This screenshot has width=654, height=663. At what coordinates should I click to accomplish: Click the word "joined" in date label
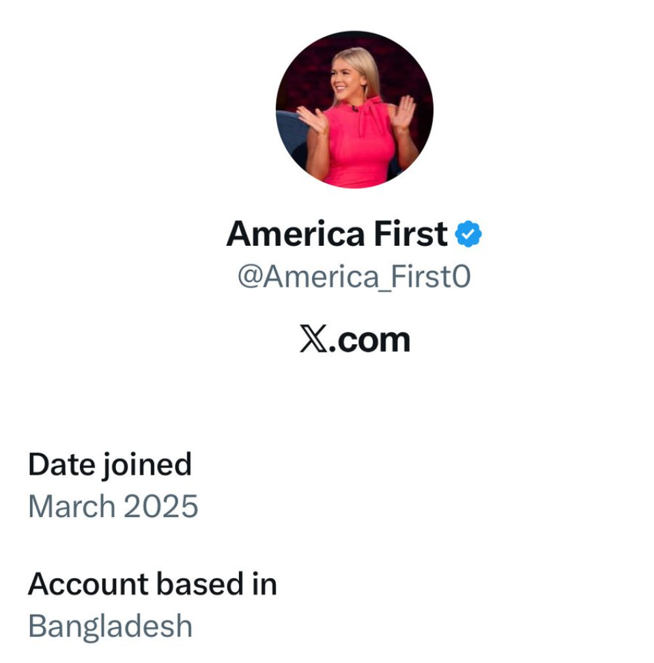(147, 466)
